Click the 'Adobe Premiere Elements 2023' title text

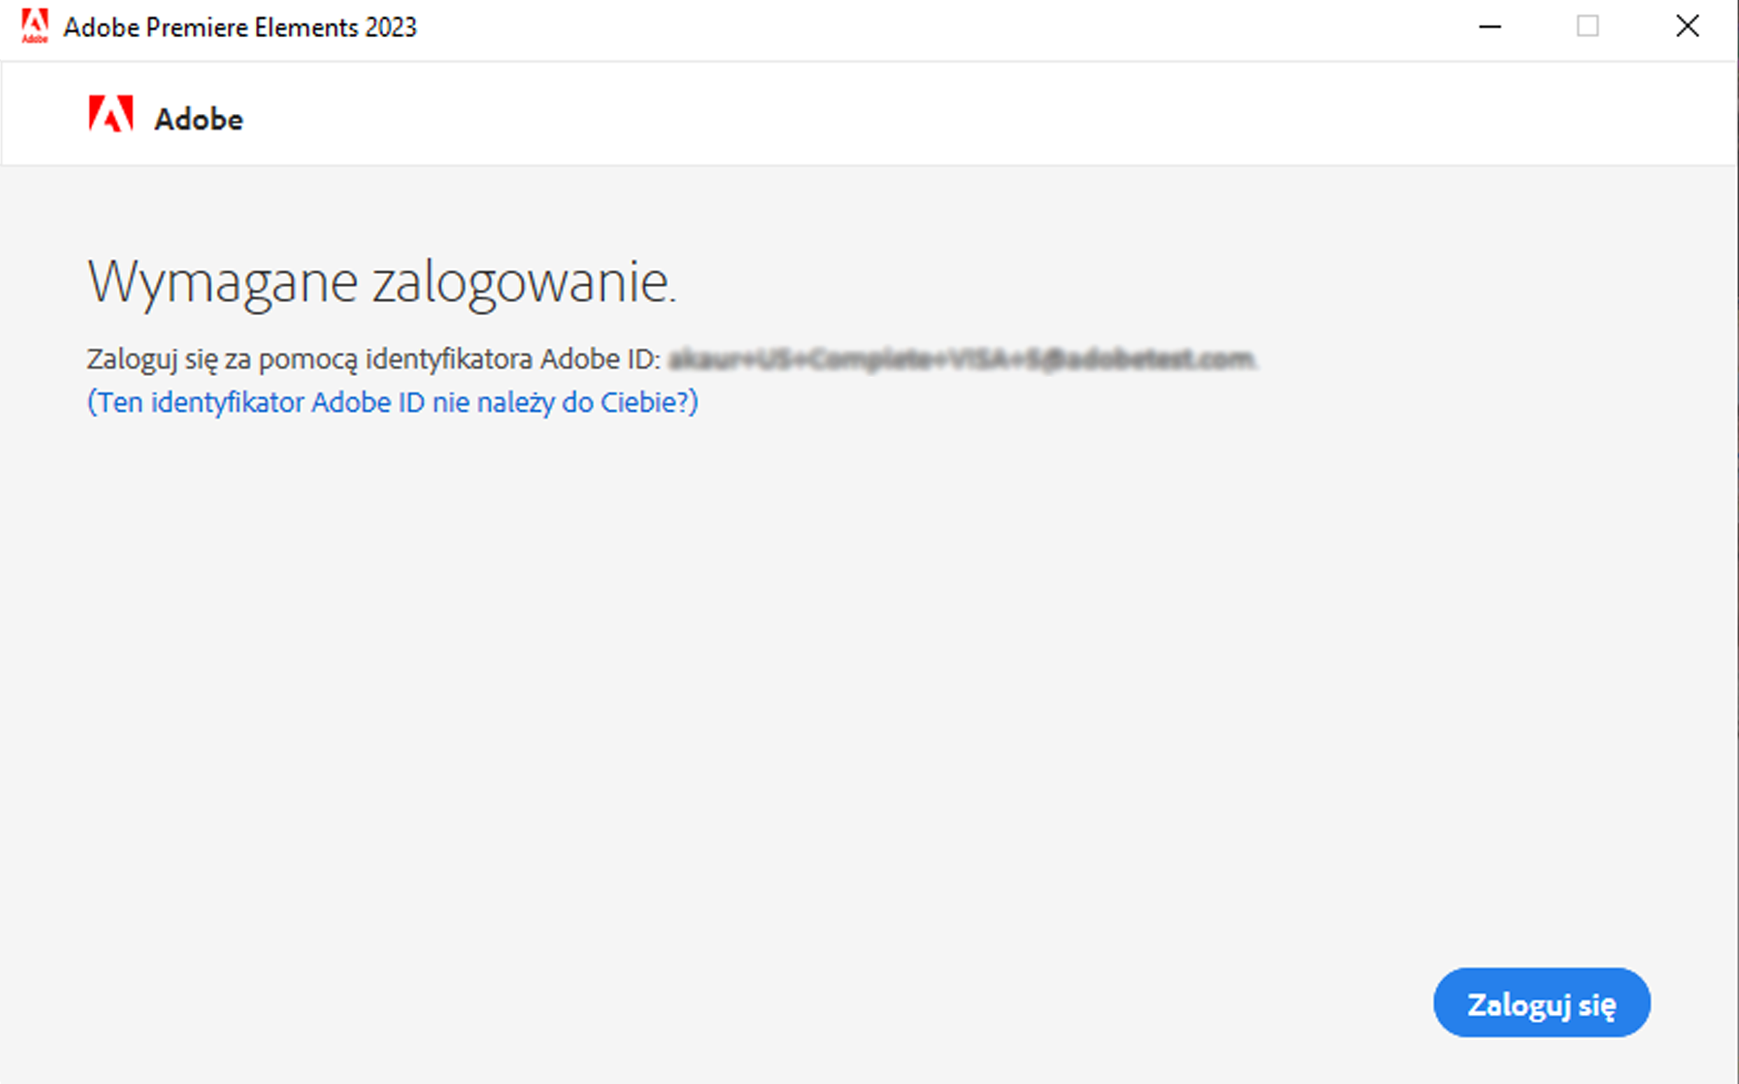[x=240, y=28]
